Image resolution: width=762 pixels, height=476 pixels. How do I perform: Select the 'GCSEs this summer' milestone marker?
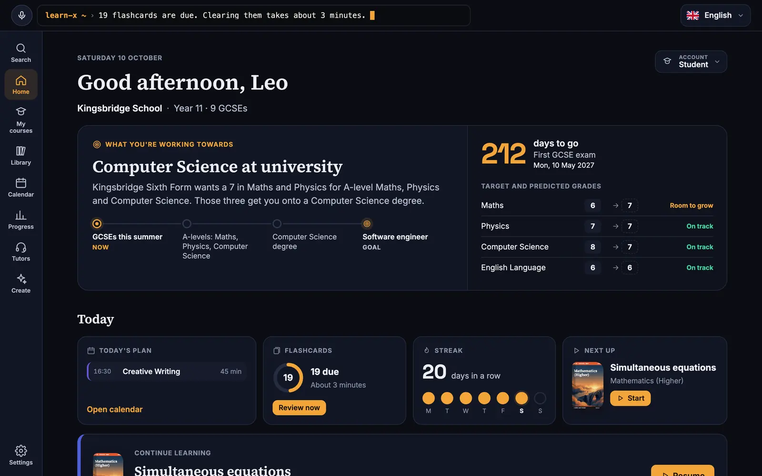tap(97, 224)
